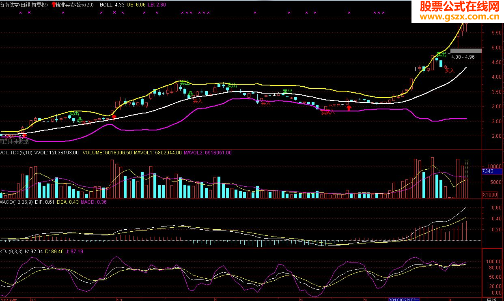Click the BOLL: 4.33 value

click(112, 5)
